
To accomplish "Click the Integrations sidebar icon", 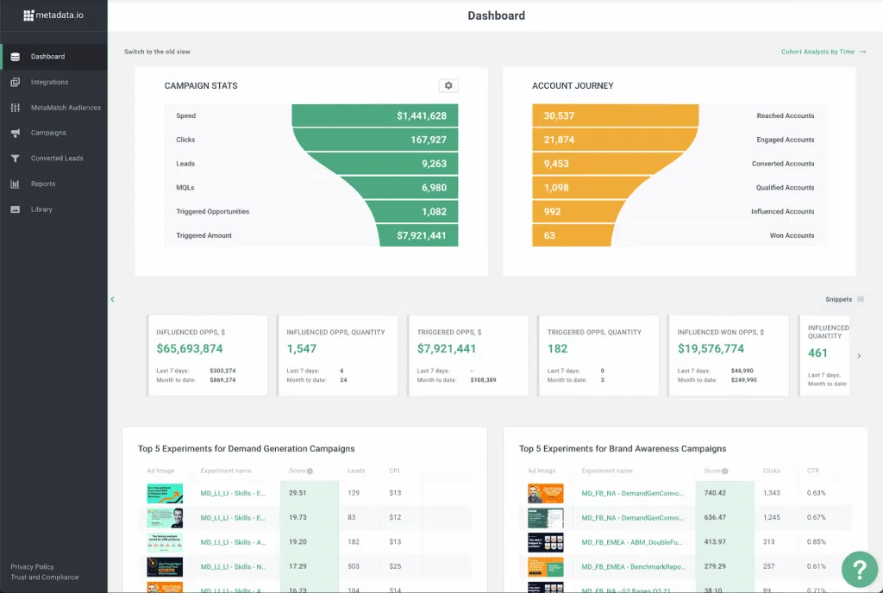I will 16,83.
